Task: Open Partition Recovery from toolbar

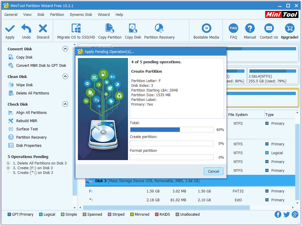Action: pyautogui.click(x=159, y=29)
